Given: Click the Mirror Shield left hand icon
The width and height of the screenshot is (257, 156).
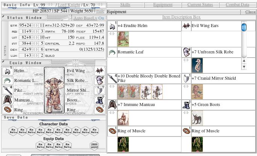Looking at the screenshot, I should tap(99, 90).
